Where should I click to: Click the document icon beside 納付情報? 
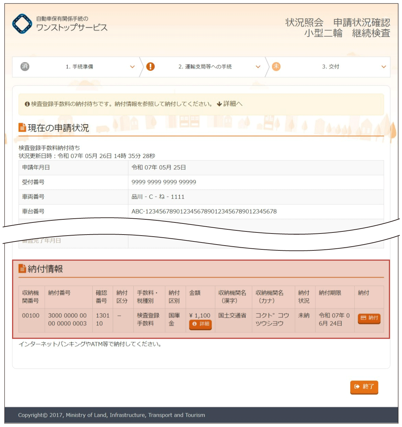click(22, 268)
